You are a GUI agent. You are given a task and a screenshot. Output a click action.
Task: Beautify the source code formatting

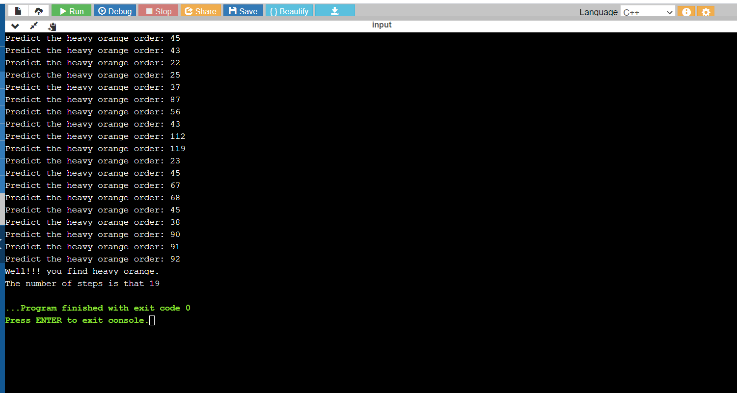click(289, 11)
